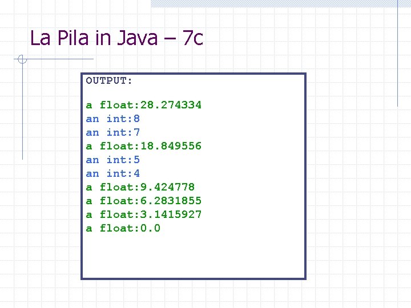Select the 'OUTPUT:' heading text

109,80
